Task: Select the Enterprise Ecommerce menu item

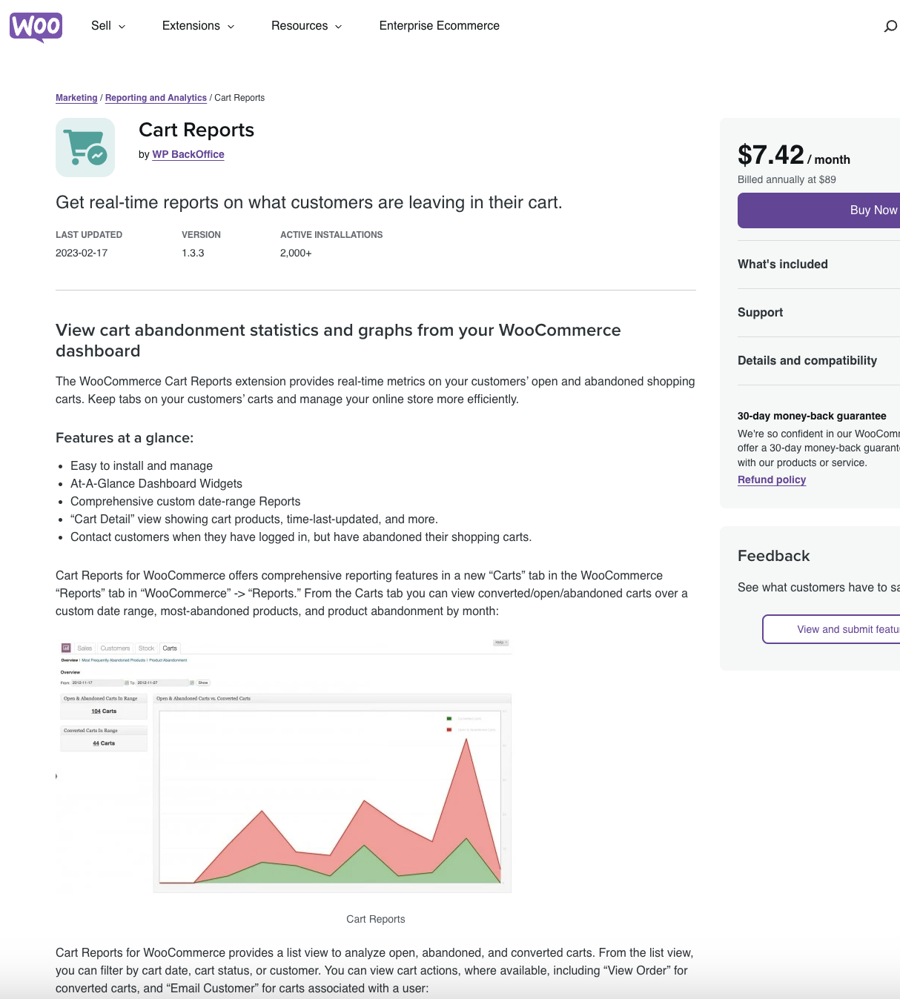Action: tap(439, 26)
